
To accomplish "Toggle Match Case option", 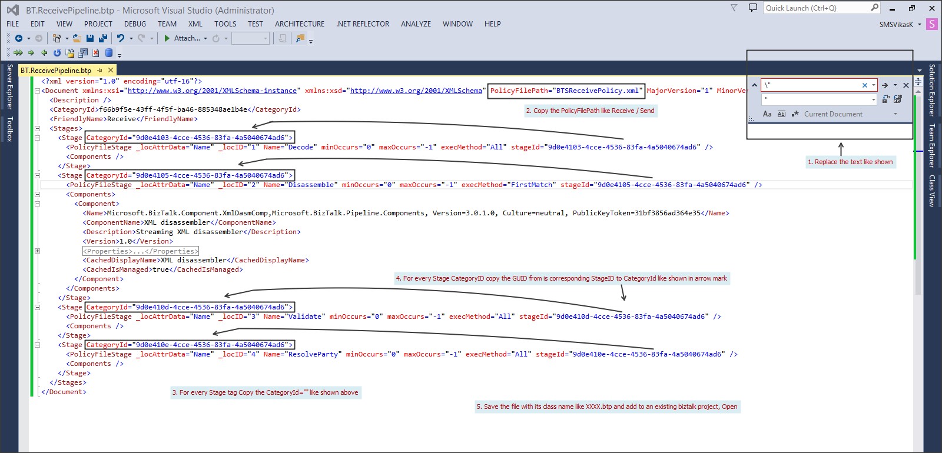I will (767, 114).
